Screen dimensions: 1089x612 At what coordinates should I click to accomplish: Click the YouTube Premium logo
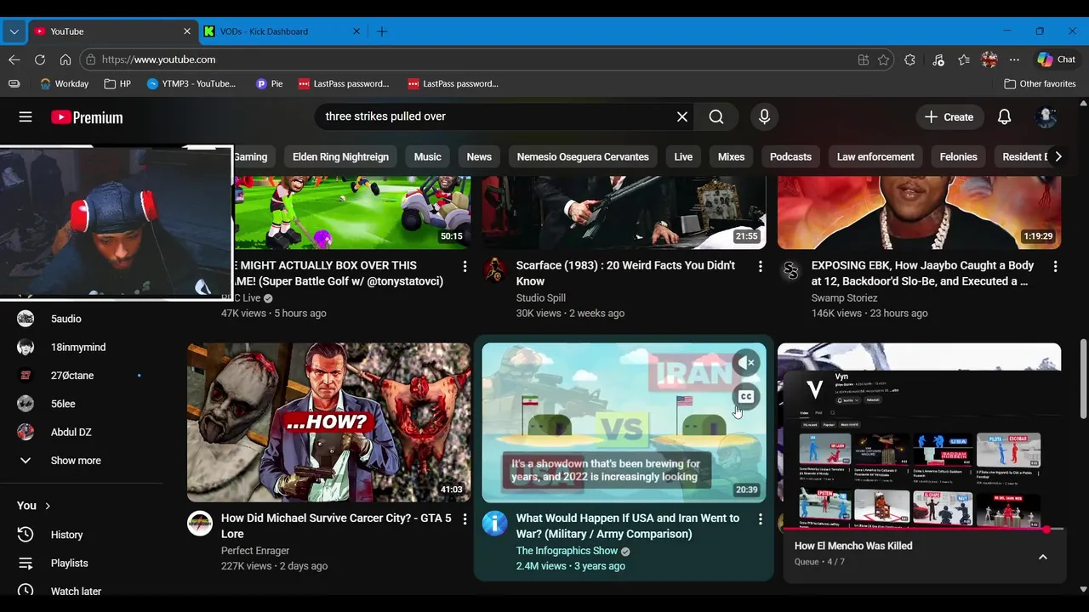87,117
